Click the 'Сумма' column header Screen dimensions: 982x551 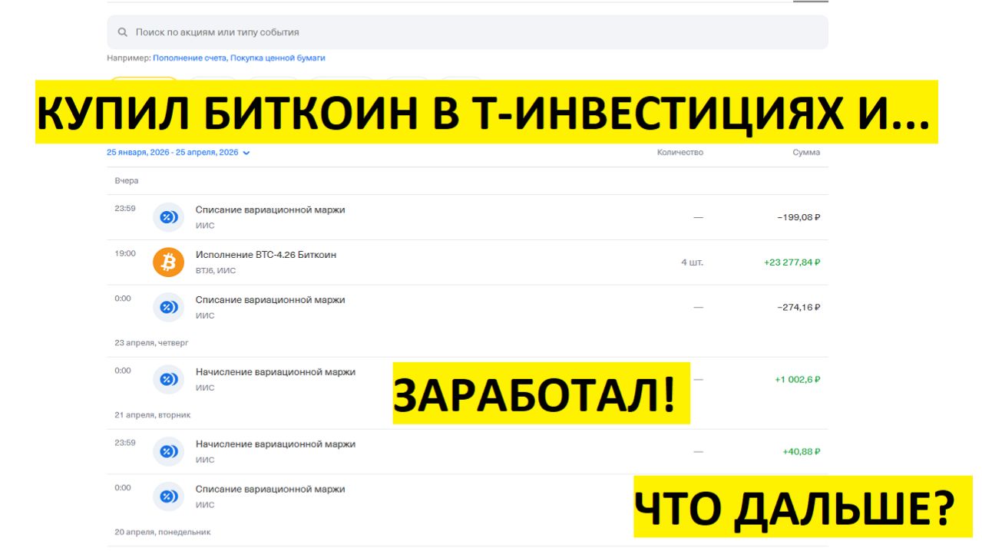(x=806, y=153)
